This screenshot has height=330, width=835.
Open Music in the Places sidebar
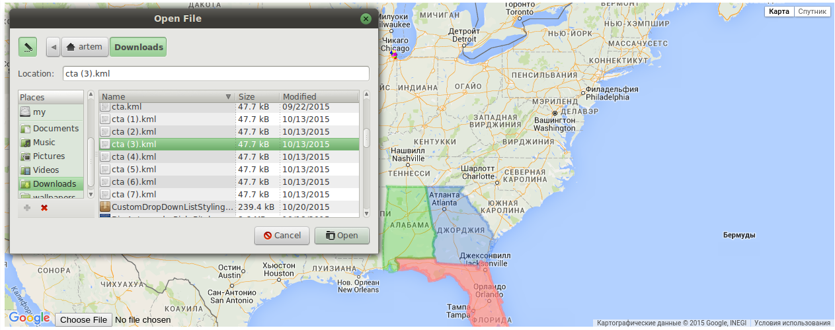click(52, 142)
